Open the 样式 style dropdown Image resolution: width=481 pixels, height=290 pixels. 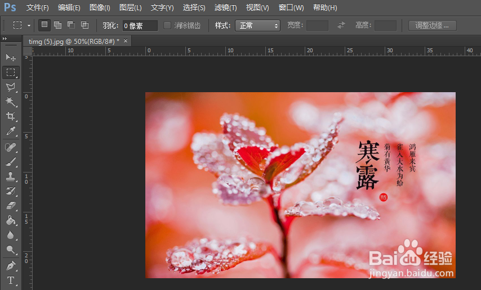click(x=258, y=25)
